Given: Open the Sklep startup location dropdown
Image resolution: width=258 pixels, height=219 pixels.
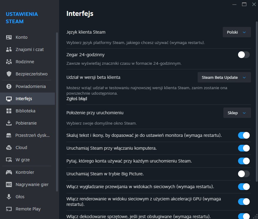Looking at the screenshot, I should [x=237, y=113].
